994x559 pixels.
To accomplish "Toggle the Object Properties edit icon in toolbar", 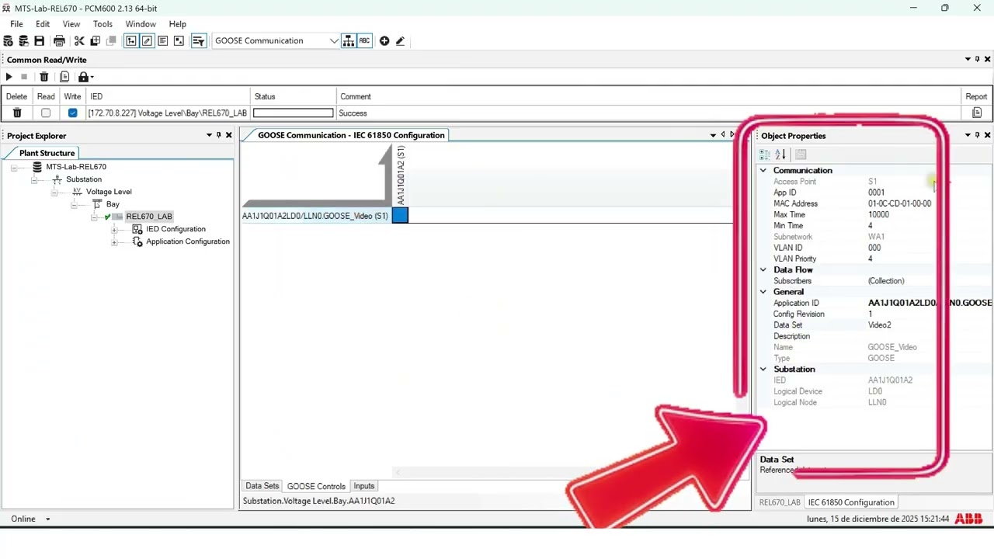I will coord(147,41).
